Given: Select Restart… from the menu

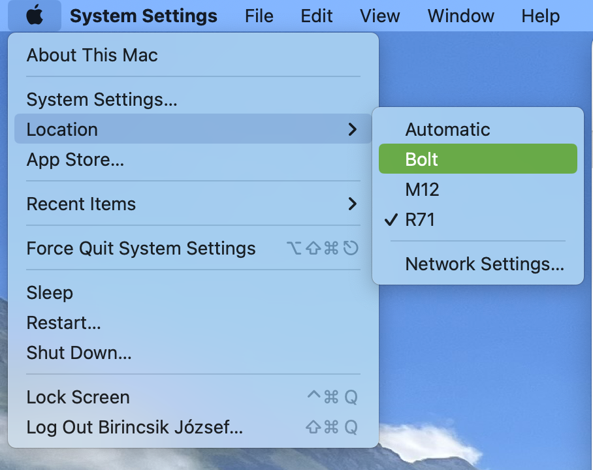Looking at the screenshot, I should coord(193,322).
